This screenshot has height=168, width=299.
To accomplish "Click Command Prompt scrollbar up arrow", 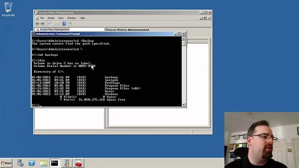I will tap(184, 39).
